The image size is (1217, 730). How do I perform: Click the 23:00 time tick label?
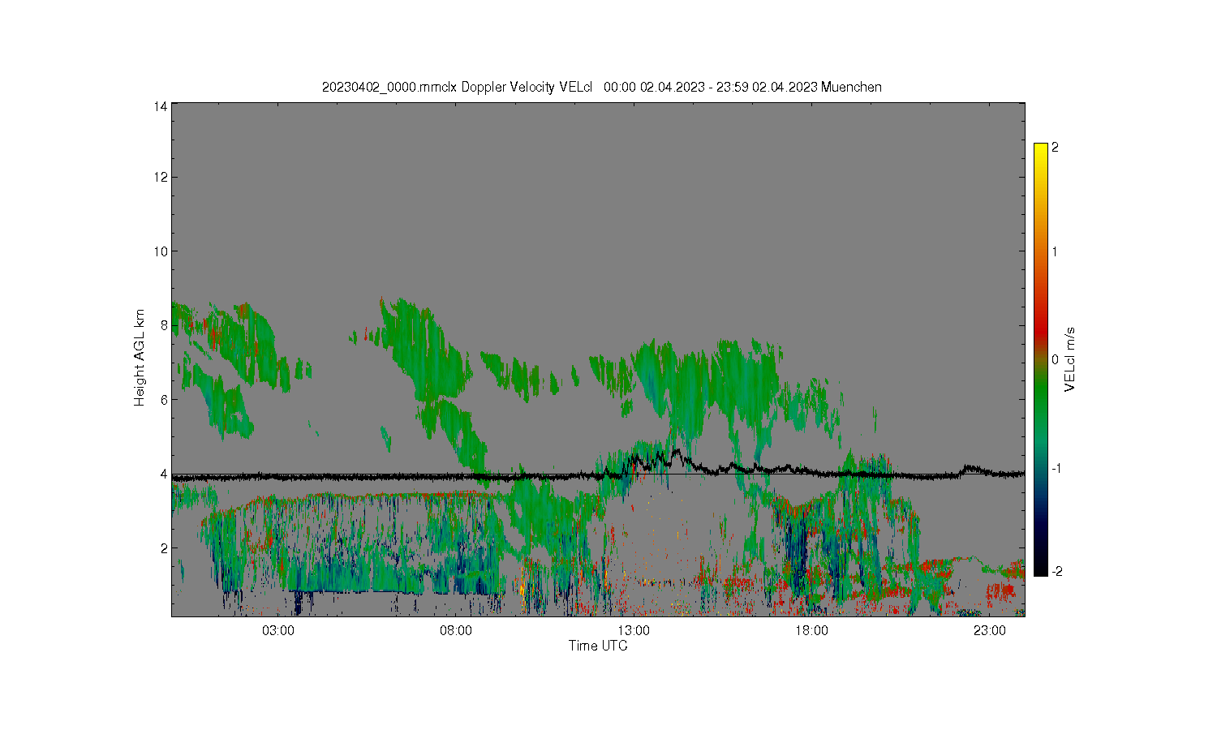[989, 631]
